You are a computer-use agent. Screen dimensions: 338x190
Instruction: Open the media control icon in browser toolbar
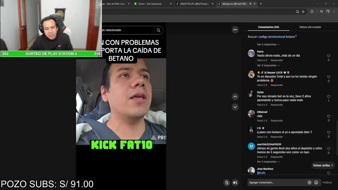pyautogui.click(x=321, y=12)
